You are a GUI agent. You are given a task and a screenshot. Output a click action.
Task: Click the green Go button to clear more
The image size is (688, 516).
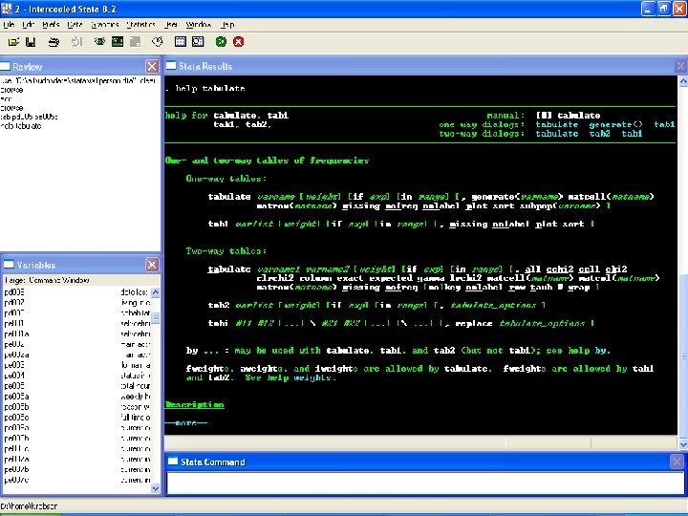(x=221, y=42)
